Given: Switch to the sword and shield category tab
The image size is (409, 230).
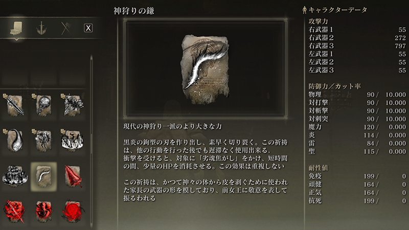Looking at the screenshot, I should [41, 28].
